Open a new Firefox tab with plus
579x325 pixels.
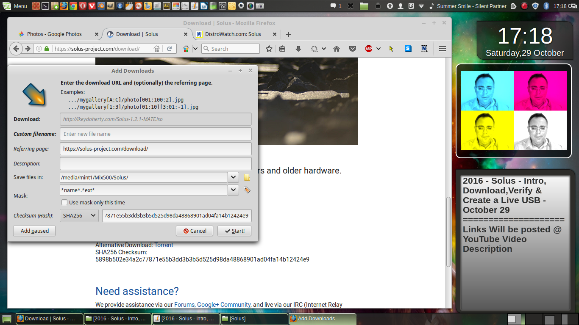click(289, 34)
